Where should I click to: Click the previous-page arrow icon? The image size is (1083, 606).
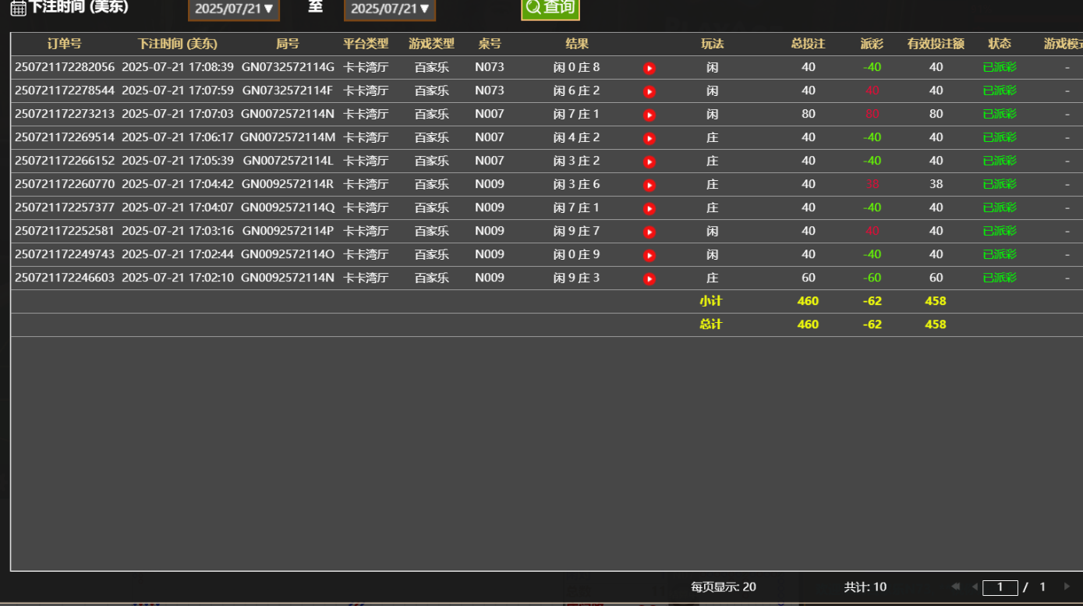pos(975,587)
